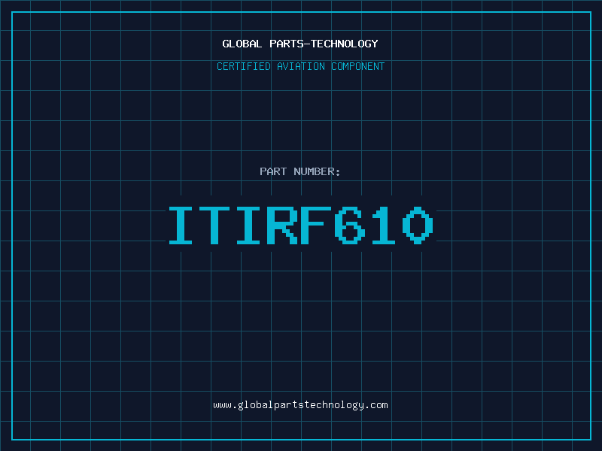
Task: Open the www.globalpartstechnology.com link
Action: click(x=300, y=405)
